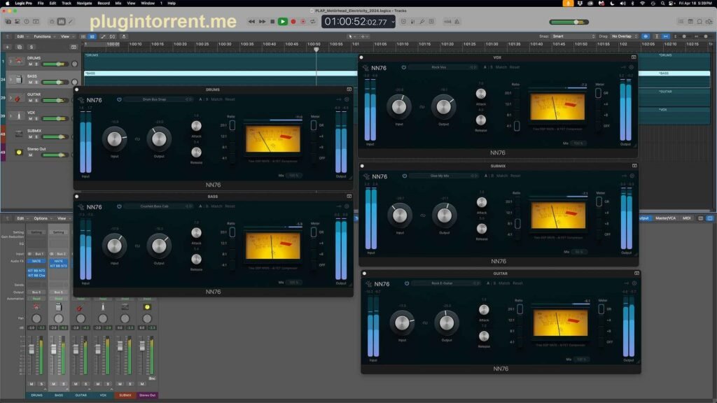Open the Tracks area Functions menu
This screenshot has height=403, width=717.
point(43,36)
